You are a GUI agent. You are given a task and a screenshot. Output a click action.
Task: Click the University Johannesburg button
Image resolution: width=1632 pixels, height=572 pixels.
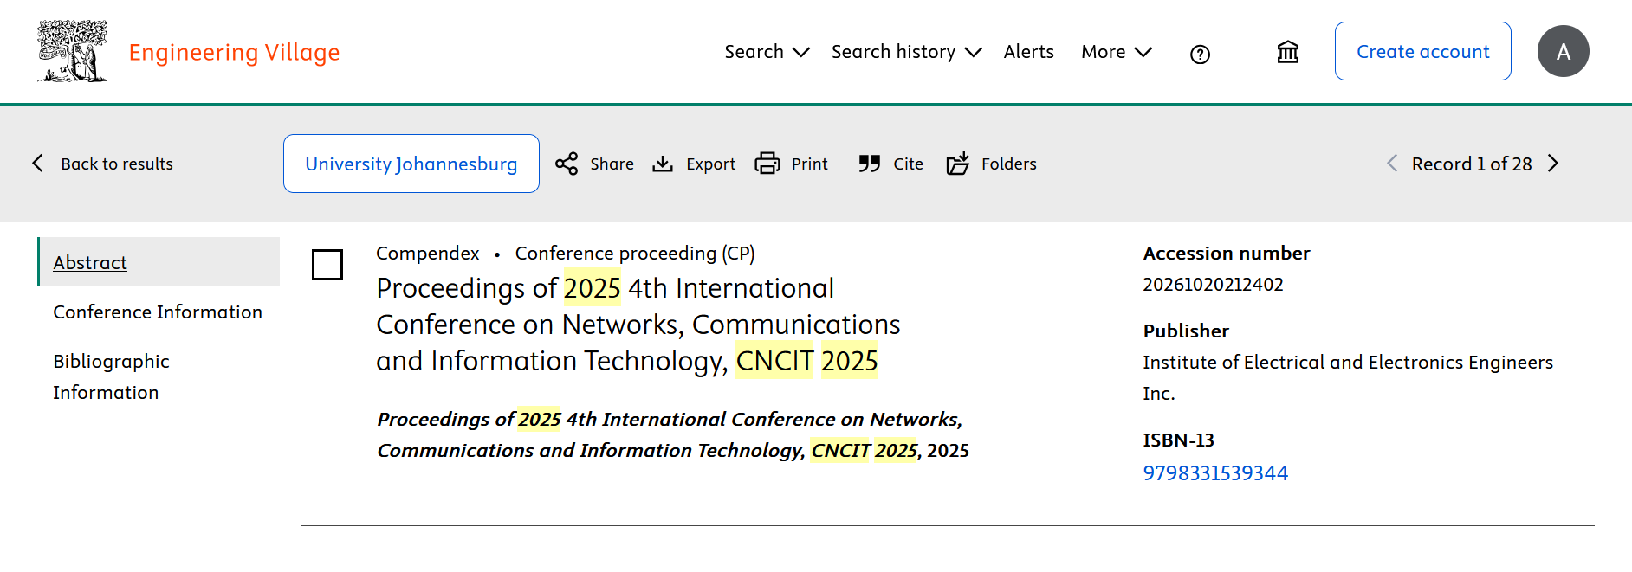[x=411, y=164]
